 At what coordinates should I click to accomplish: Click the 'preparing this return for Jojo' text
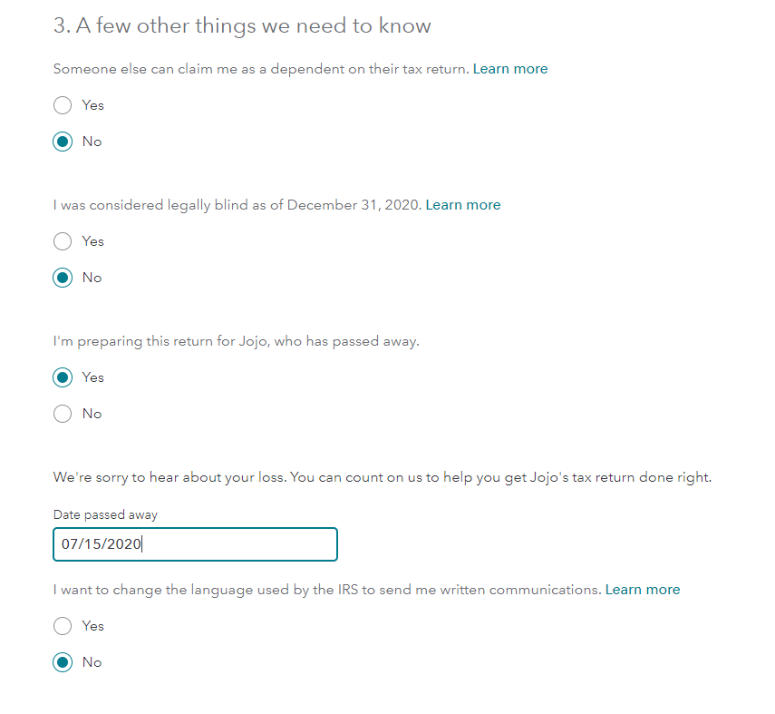pos(236,342)
